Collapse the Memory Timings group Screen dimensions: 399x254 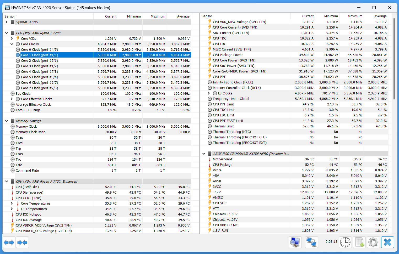pos(7,121)
